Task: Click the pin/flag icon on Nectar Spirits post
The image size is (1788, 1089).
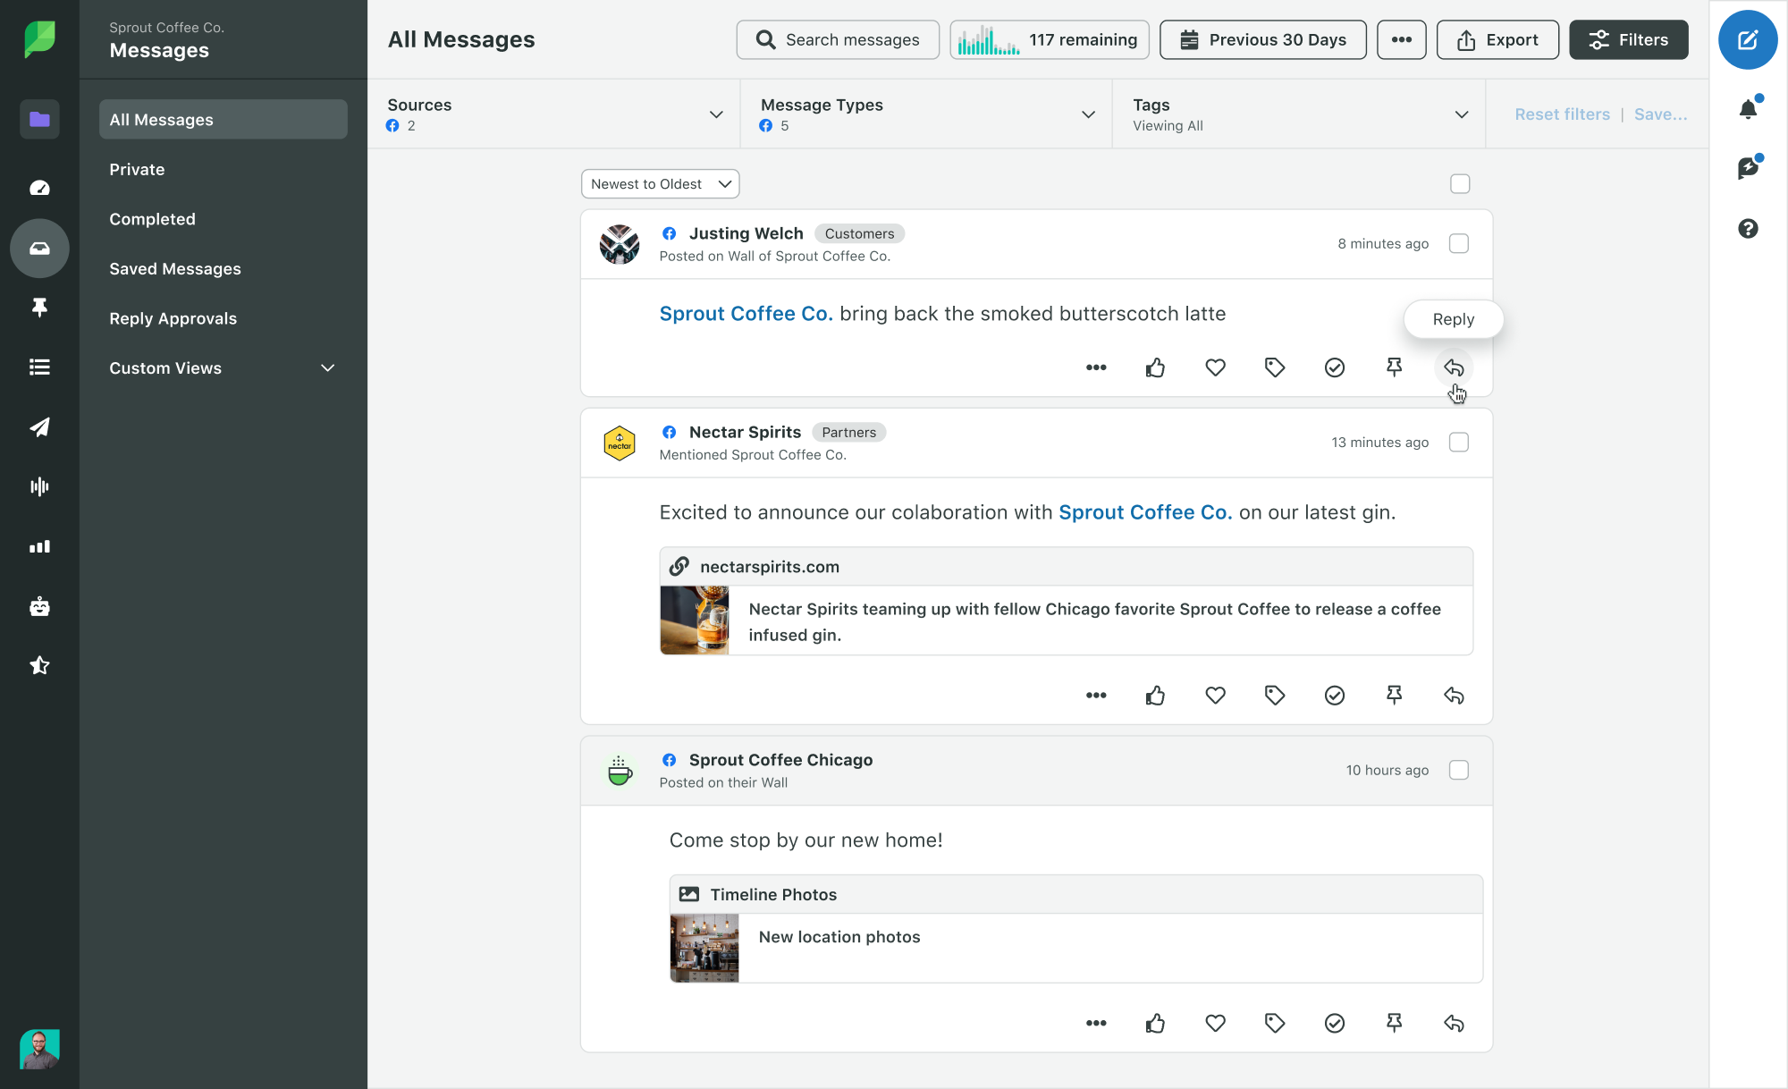Action: pyautogui.click(x=1394, y=695)
